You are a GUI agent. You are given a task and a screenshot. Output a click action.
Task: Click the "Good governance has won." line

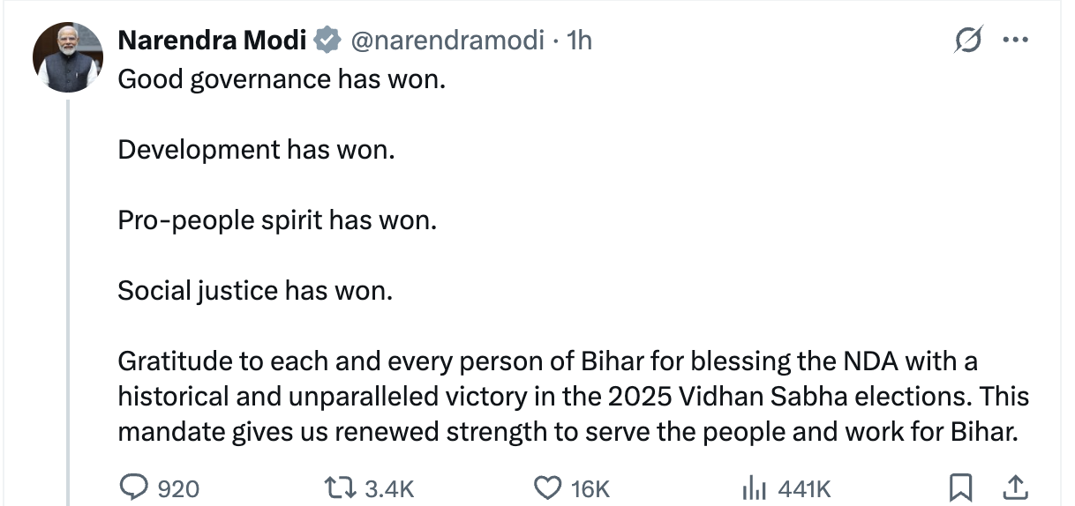(x=282, y=79)
